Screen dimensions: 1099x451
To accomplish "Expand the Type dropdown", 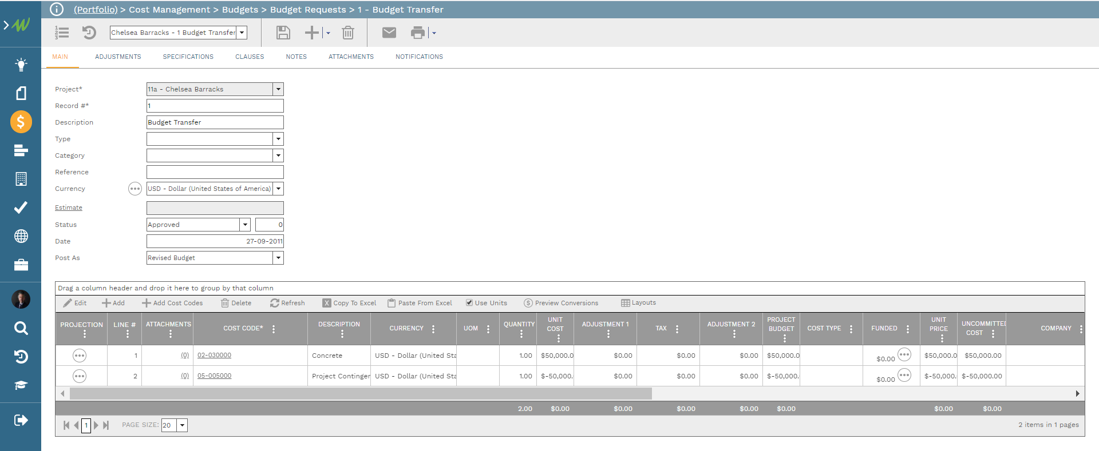I will coord(278,139).
